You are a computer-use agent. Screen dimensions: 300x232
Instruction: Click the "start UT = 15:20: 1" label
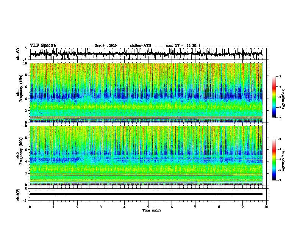(183, 45)
